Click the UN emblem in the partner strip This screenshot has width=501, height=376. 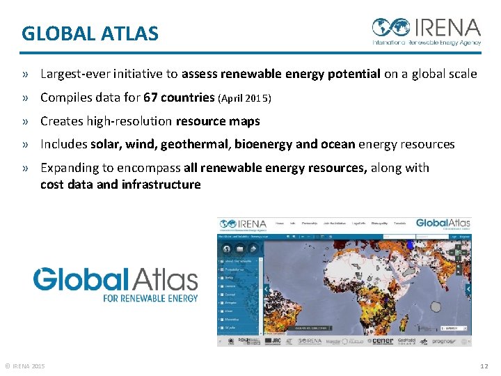click(231, 341)
